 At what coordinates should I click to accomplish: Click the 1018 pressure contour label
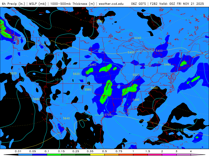(85, 38)
